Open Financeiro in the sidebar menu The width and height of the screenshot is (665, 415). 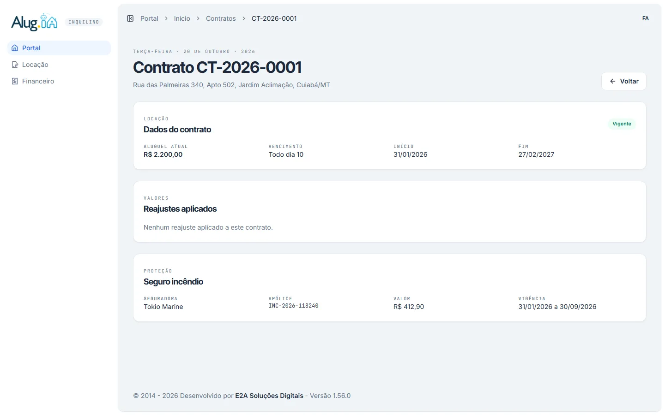pos(59,81)
